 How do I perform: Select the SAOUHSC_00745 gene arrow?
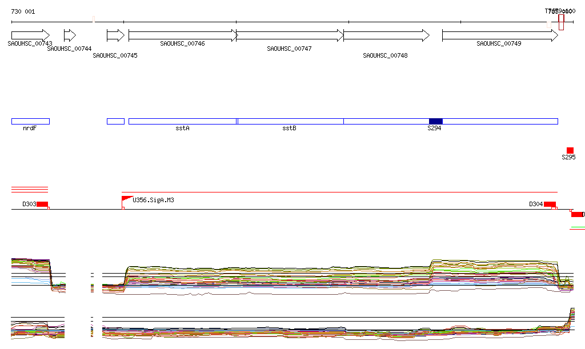point(115,35)
